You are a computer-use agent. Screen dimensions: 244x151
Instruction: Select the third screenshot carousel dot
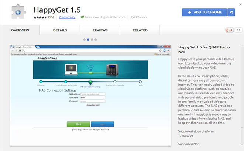[x=92, y=40]
